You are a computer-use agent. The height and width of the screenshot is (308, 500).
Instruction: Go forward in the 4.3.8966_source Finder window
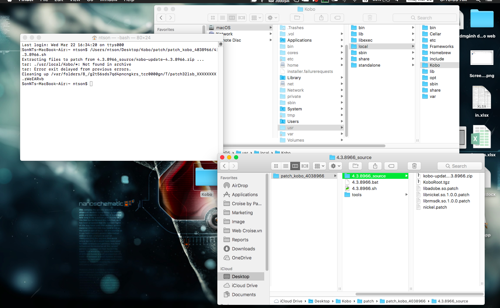coord(234,166)
